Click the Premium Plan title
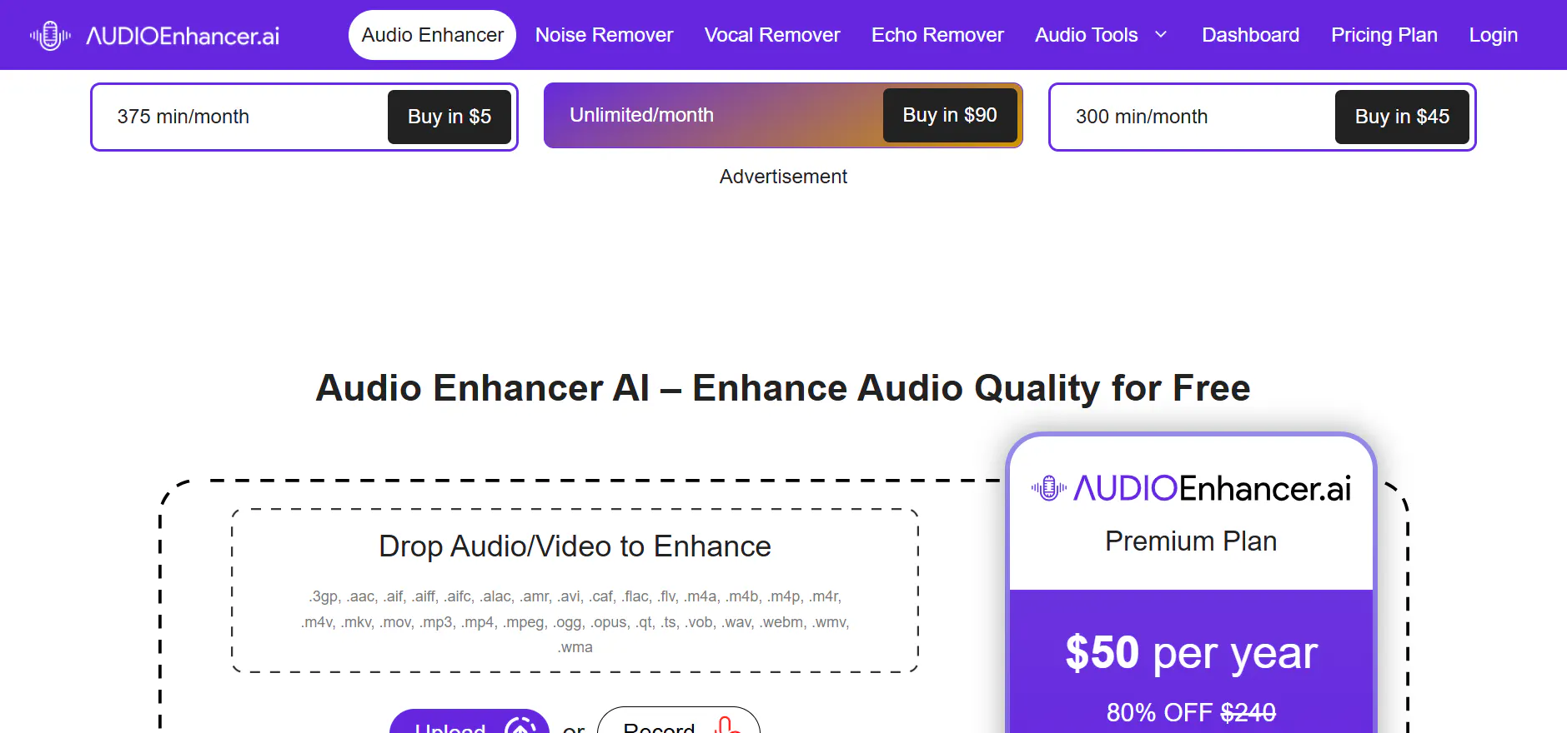The width and height of the screenshot is (1567, 733). click(x=1191, y=541)
